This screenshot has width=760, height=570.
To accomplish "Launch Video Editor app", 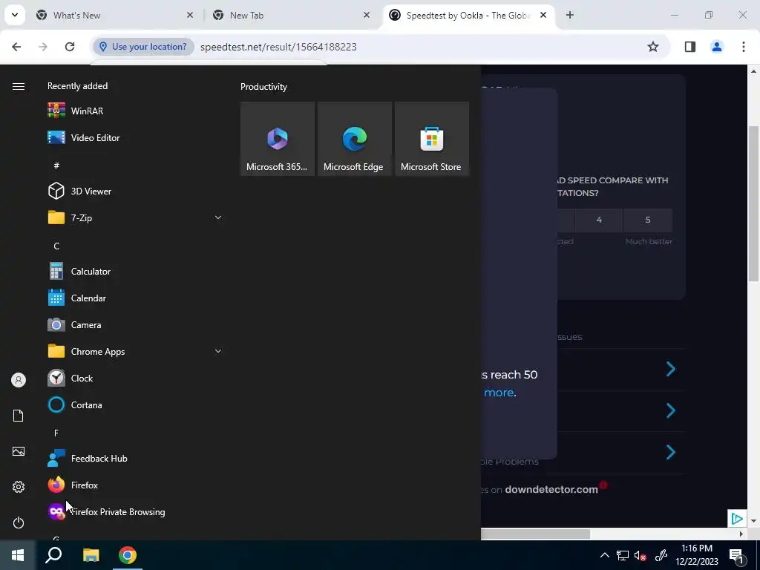I will click(x=135, y=137).
